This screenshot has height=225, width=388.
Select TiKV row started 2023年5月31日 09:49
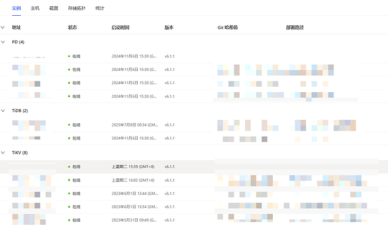[194, 219]
